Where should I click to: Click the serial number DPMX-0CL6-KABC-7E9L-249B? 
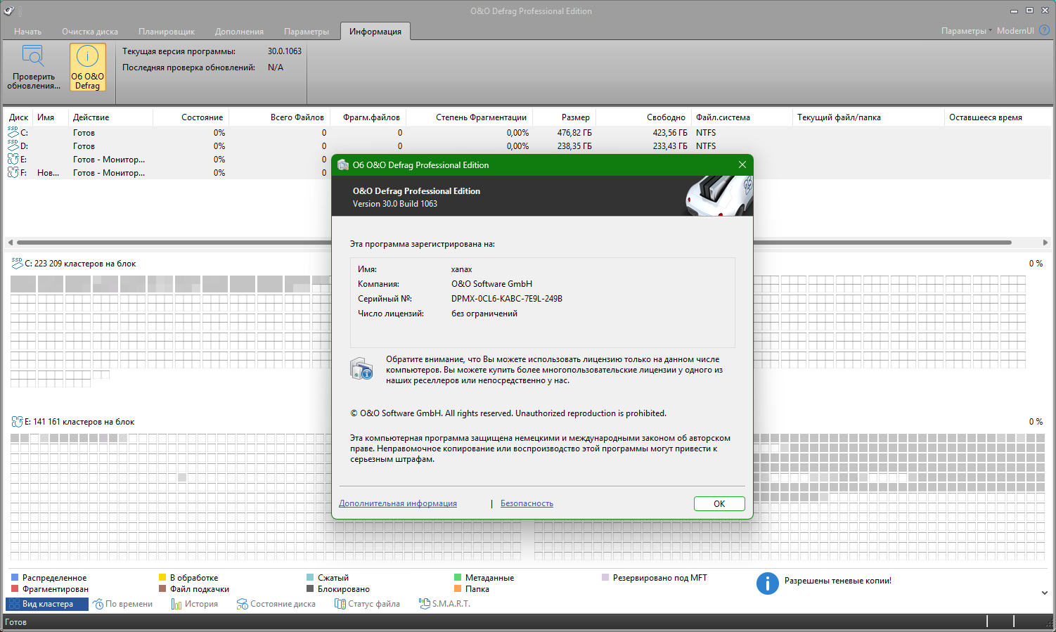click(x=507, y=299)
